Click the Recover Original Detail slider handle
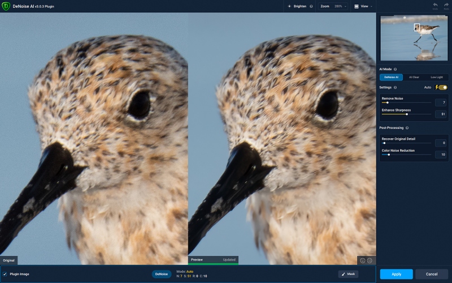The image size is (452, 283). 384,143
